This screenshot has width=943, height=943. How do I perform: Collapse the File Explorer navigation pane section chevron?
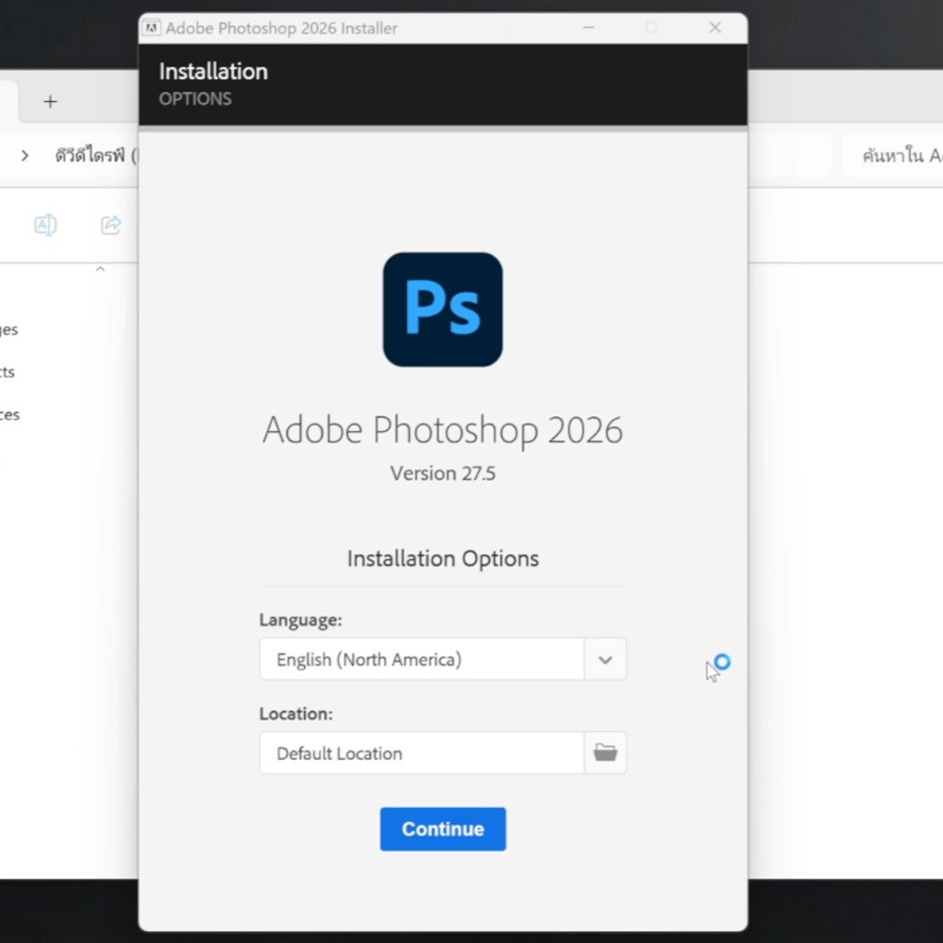click(x=100, y=270)
